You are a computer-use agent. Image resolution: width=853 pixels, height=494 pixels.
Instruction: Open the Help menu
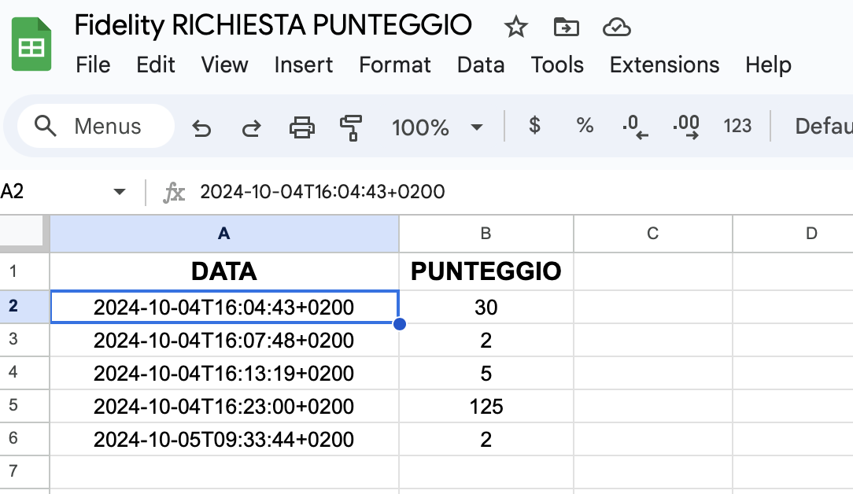[768, 65]
